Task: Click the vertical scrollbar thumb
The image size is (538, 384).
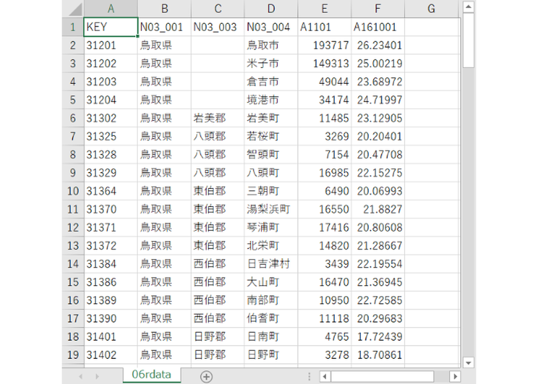Action: click(468, 41)
